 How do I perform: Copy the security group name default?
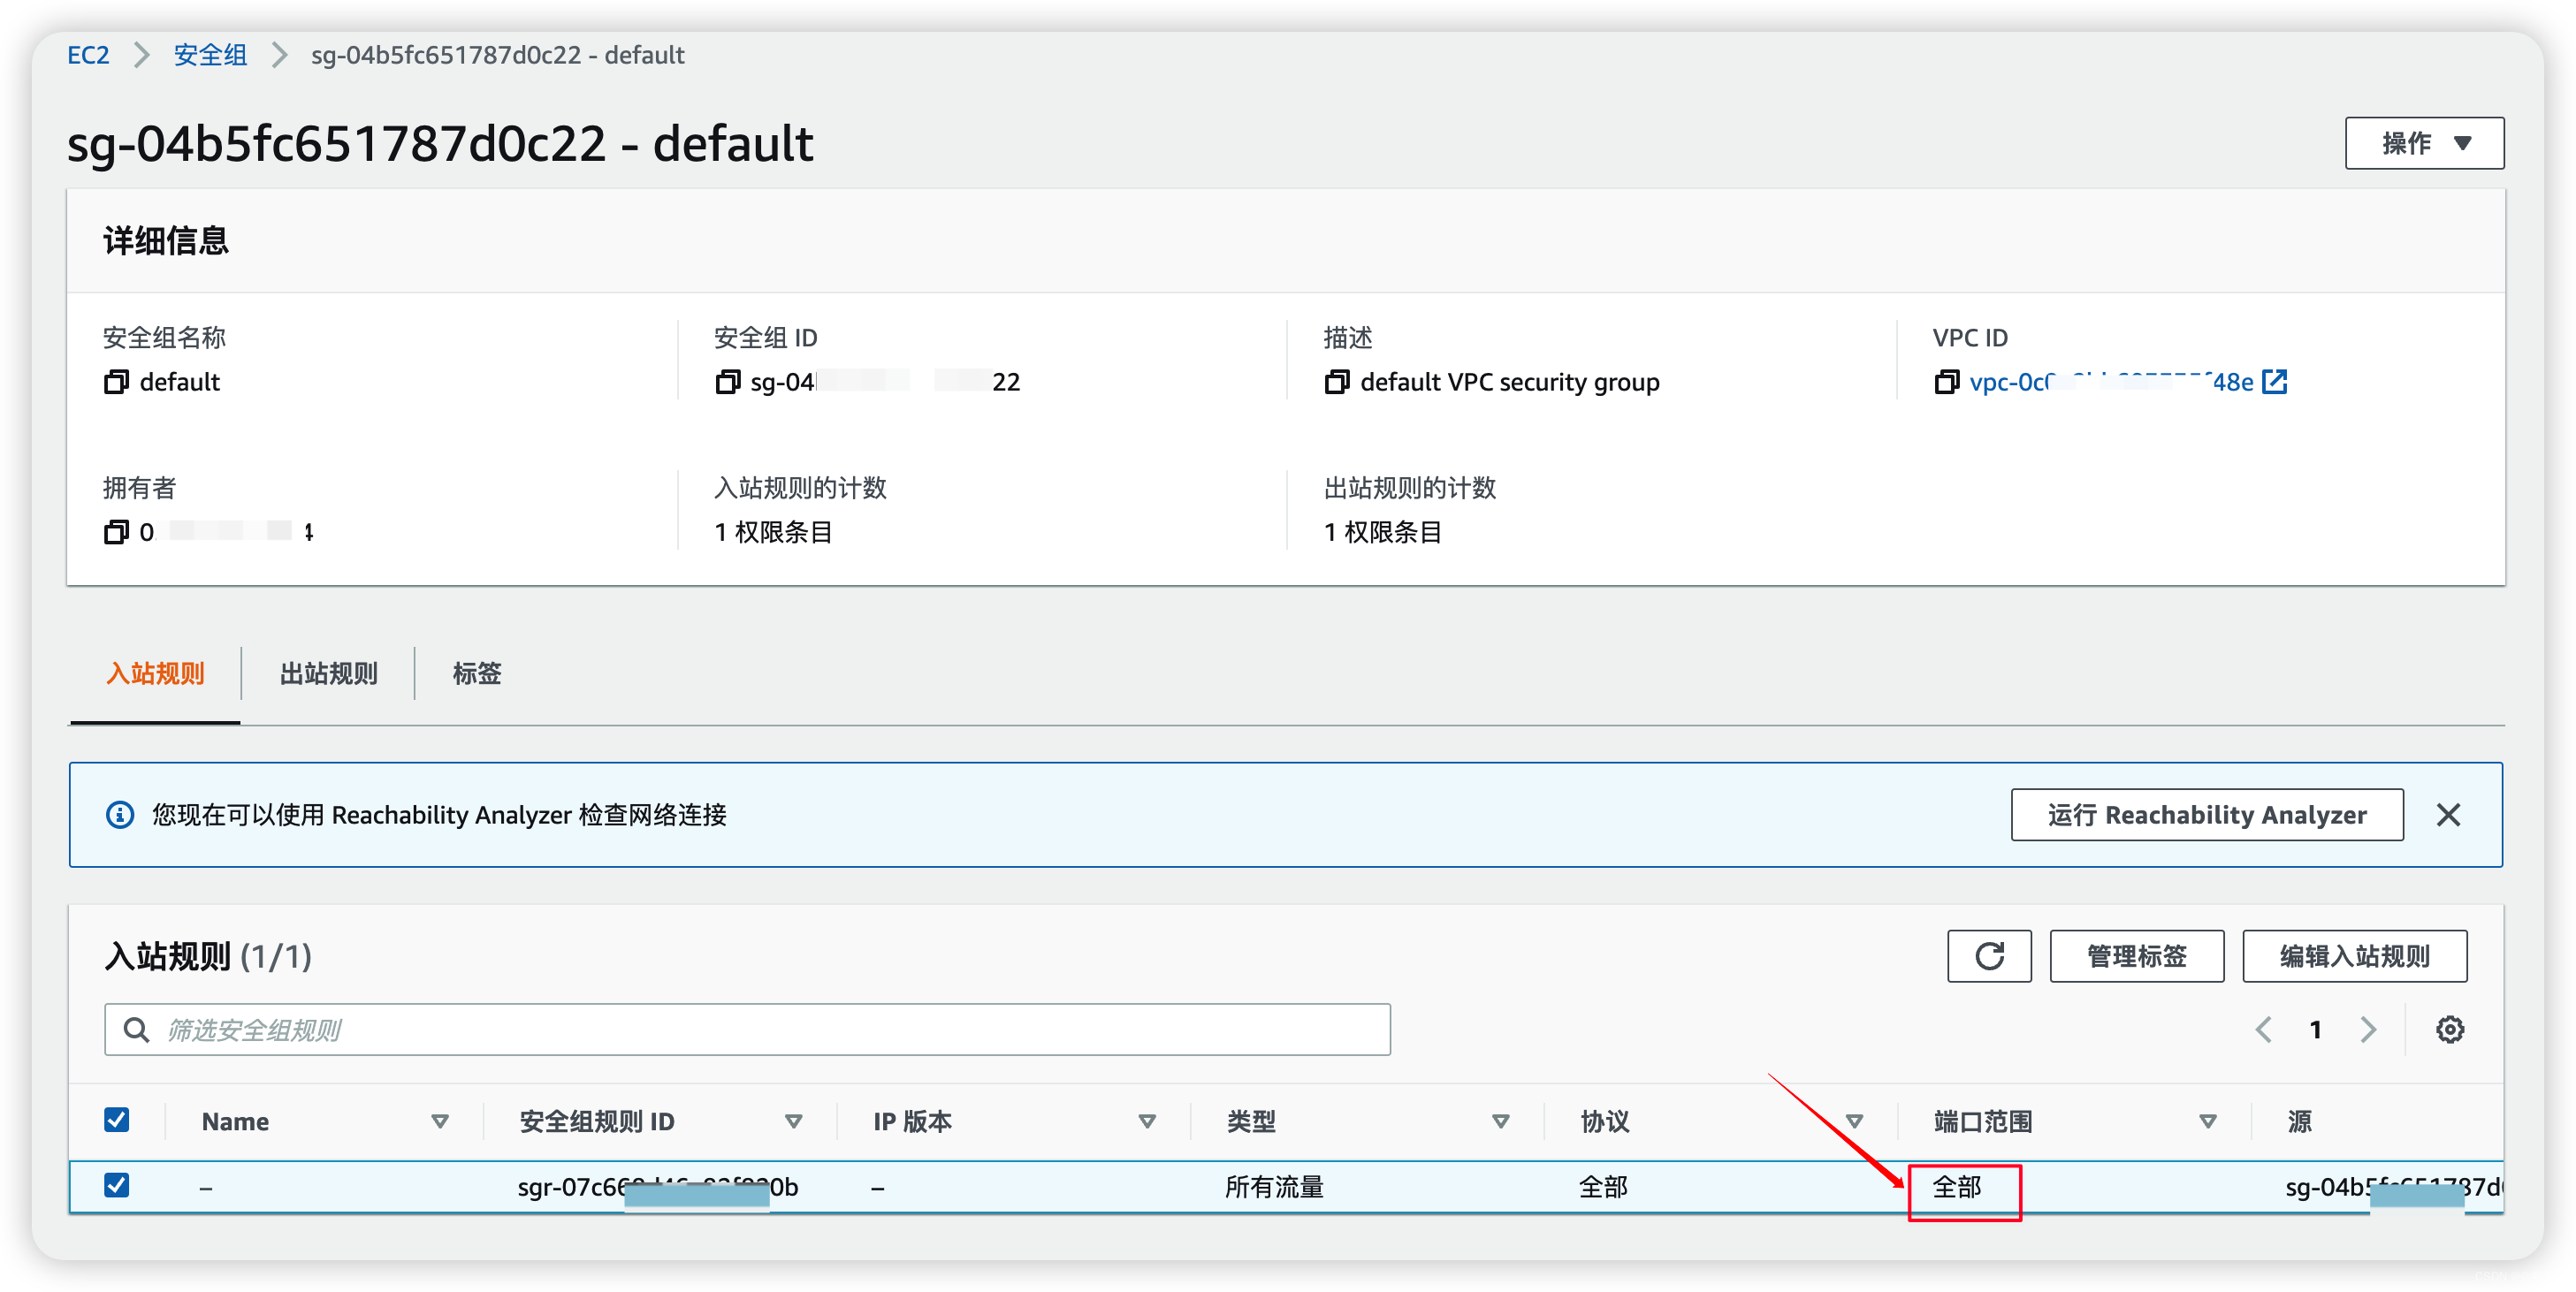click(116, 382)
